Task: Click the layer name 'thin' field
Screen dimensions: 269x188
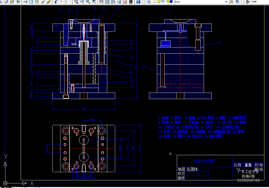Action: pos(177,2)
